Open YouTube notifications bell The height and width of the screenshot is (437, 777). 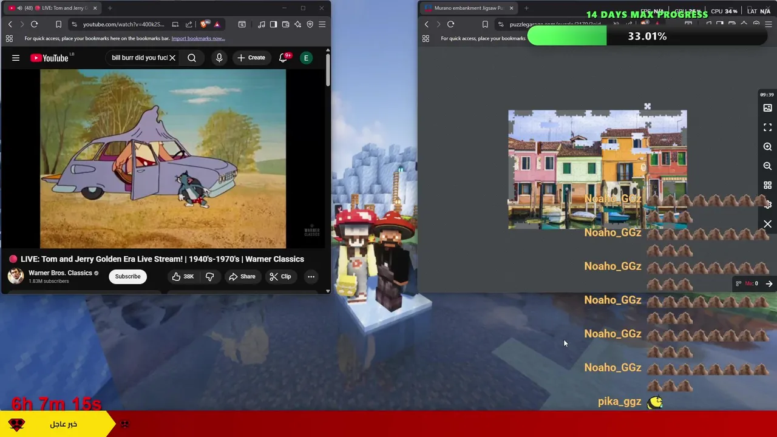pyautogui.click(x=283, y=58)
